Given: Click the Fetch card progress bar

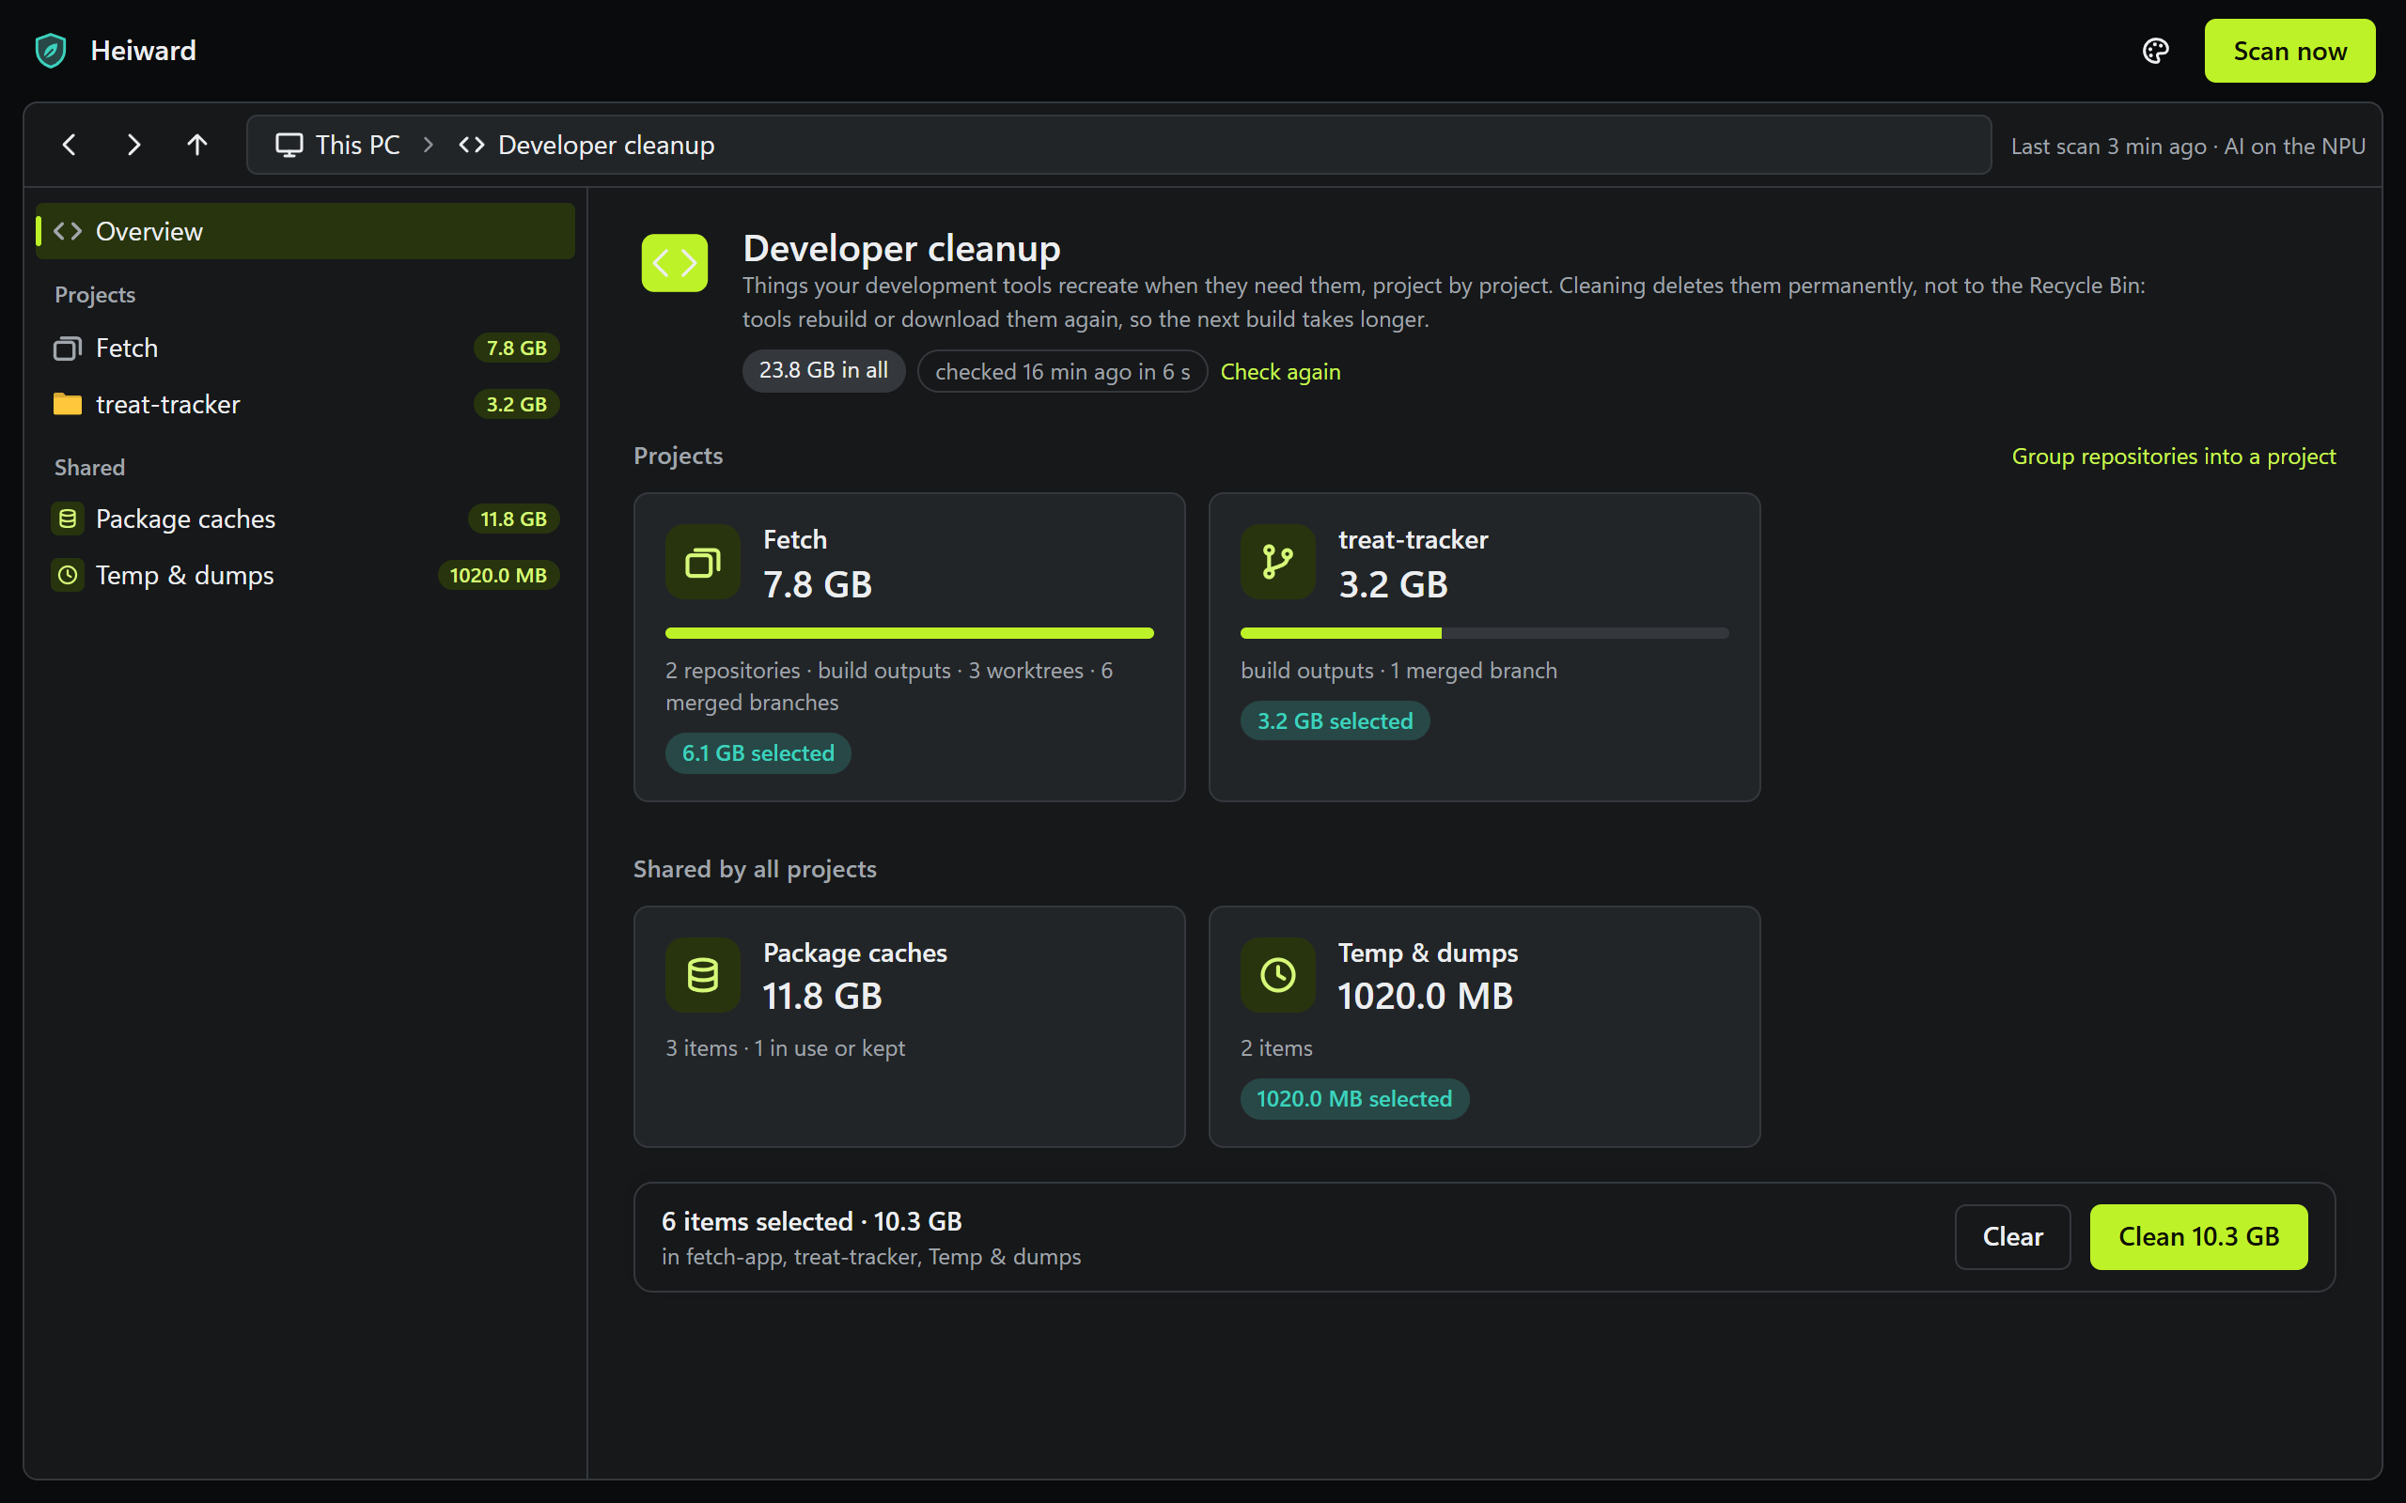Looking at the screenshot, I should [x=909, y=633].
